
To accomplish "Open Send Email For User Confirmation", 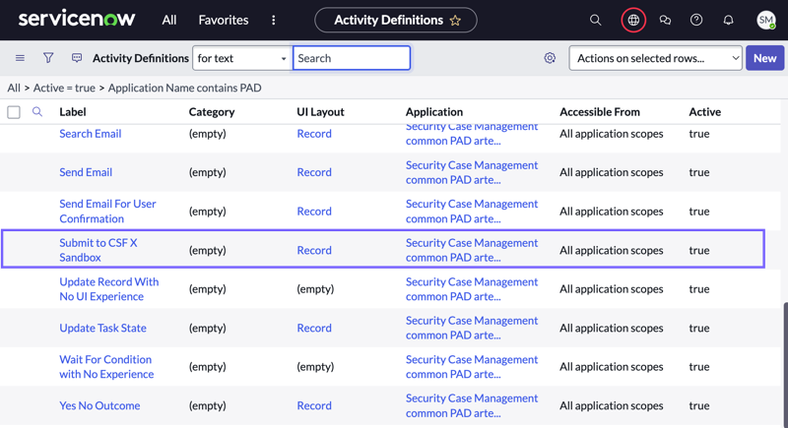I will pyautogui.click(x=107, y=212).
